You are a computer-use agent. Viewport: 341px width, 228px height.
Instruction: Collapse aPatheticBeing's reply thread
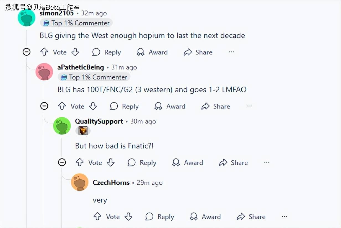click(x=44, y=106)
